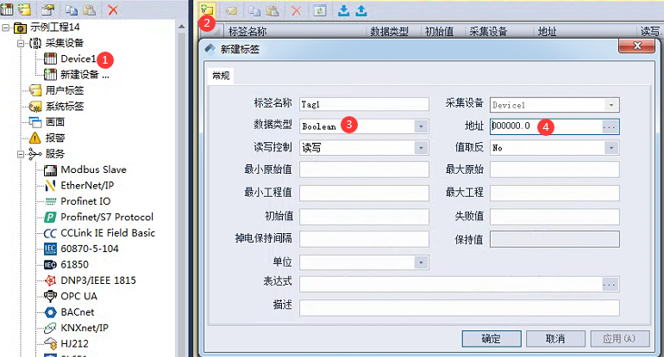The height and width of the screenshot is (357, 664).
Task: Click the 描述 input field
Action: point(460,308)
